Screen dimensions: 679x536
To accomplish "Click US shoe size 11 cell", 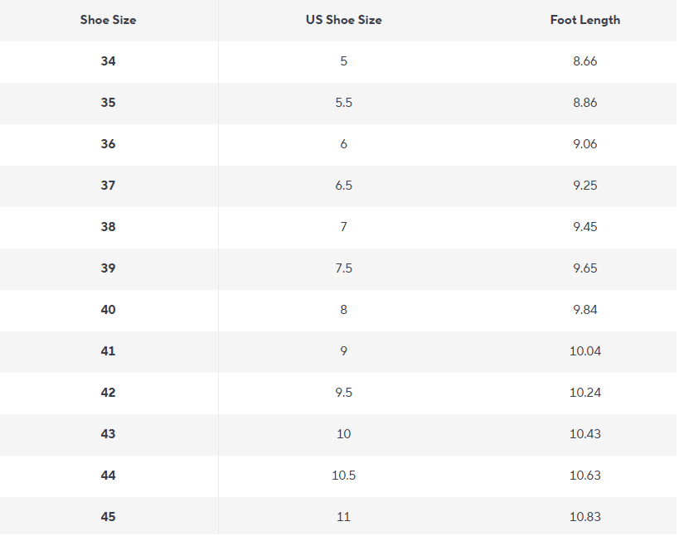I will click(x=344, y=517).
